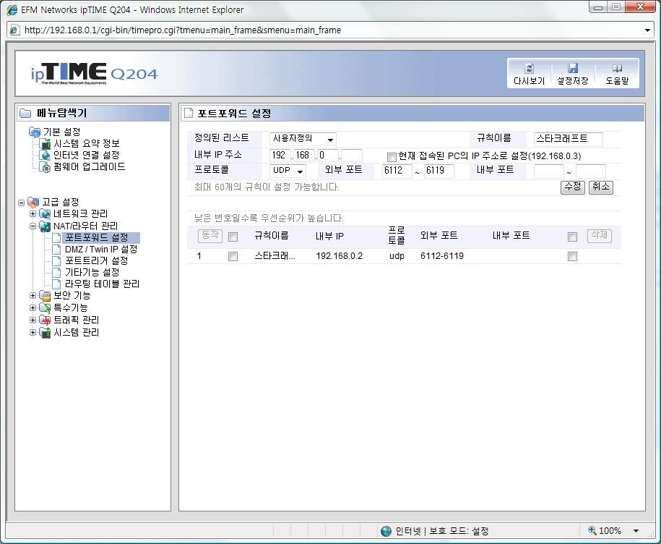
Task: Open the 프로토콜 UDP dropdown
Action: click(288, 171)
